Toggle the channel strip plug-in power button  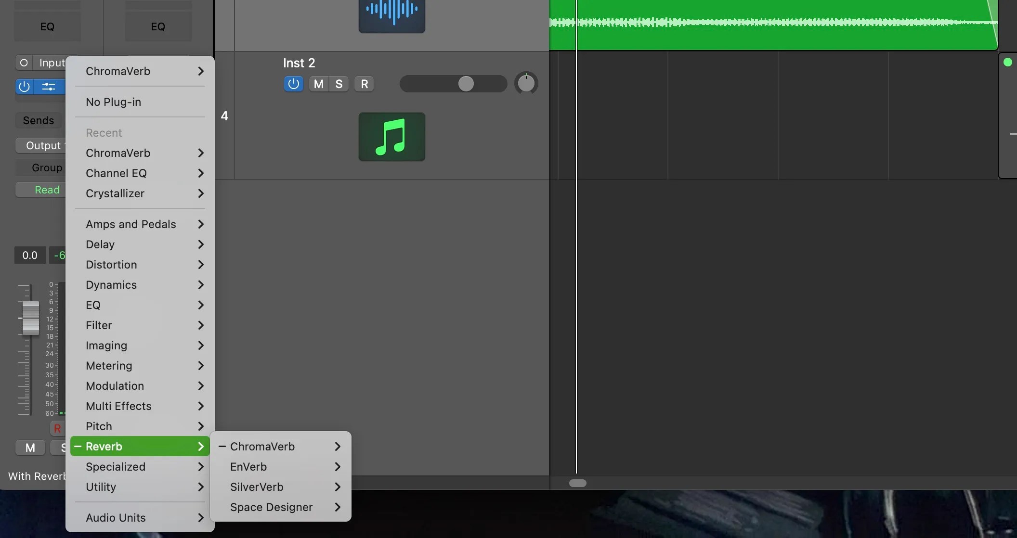click(x=24, y=87)
